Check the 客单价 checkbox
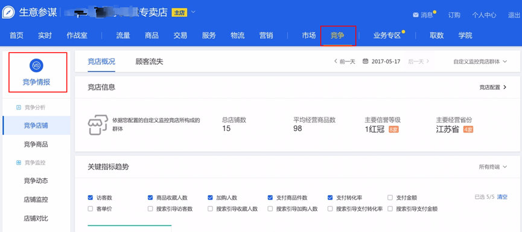 (x=90, y=208)
